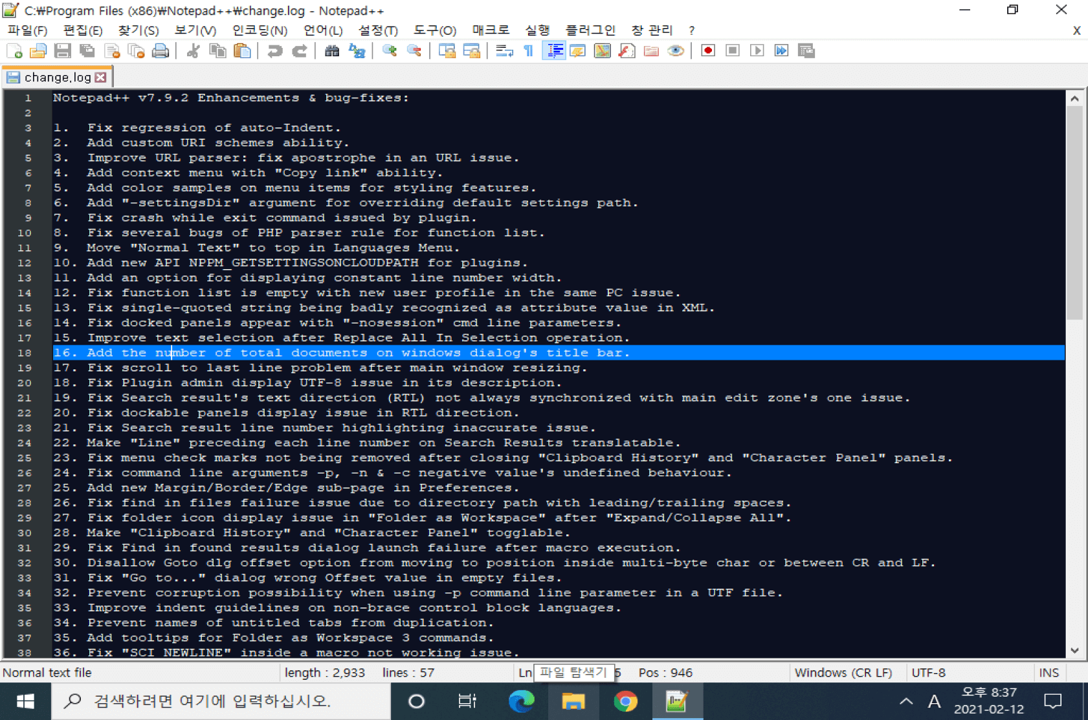Click the Close All documents toolbar icon
Viewport: 1088px width, 720px height.
[x=136, y=51]
